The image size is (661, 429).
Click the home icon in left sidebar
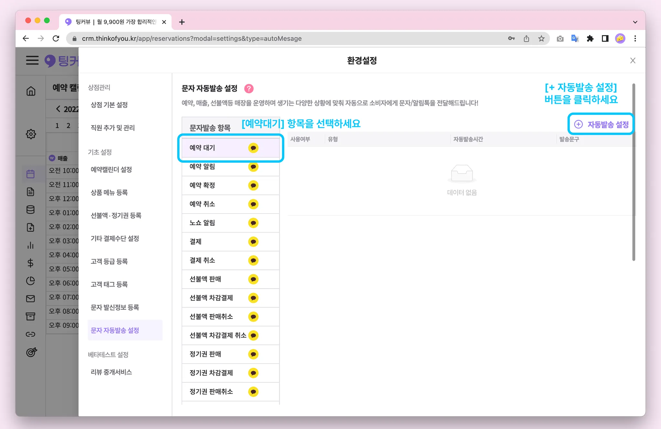click(31, 91)
